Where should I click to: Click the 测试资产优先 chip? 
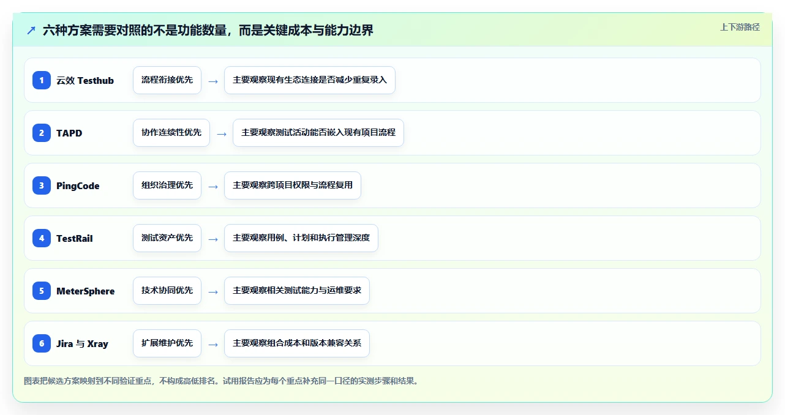coord(167,238)
